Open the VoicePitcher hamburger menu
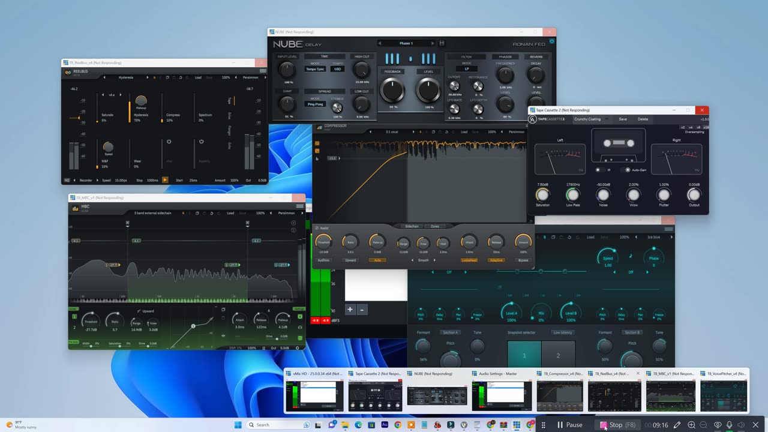This screenshot has height=432, width=768. (x=668, y=229)
